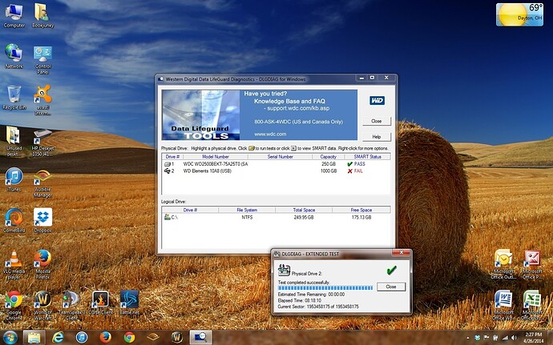Open Windows Explorer from the taskbar
Screen dimensions: 553x345
[x=34, y=338]
